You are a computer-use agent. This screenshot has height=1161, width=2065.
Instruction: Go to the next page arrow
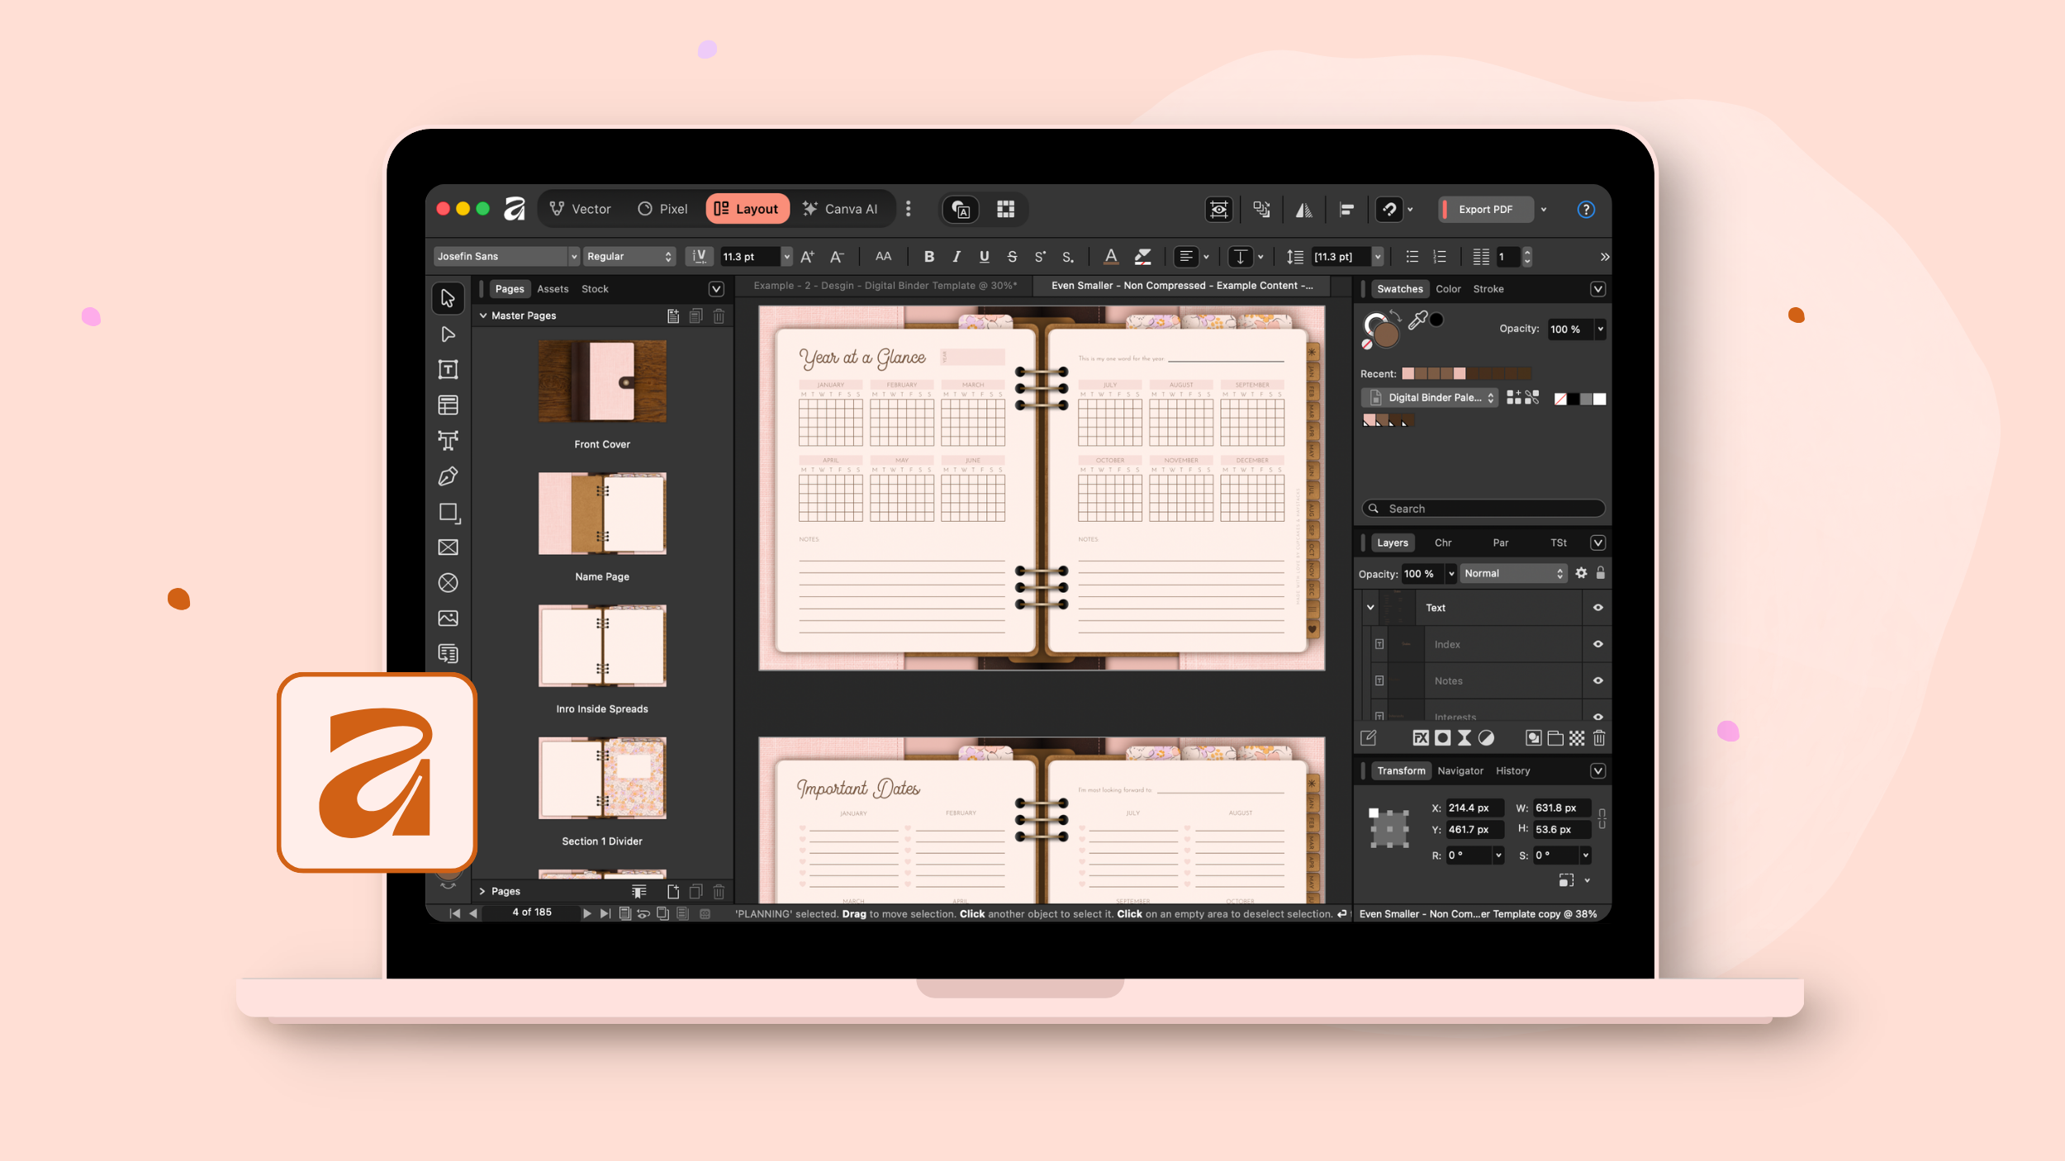click(x=586, y=913)
